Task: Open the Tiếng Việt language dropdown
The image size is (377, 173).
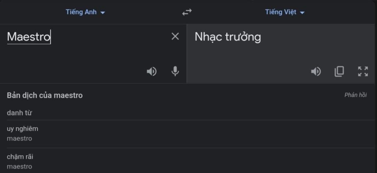Action: pyautogui.click(x=285, y=12)
